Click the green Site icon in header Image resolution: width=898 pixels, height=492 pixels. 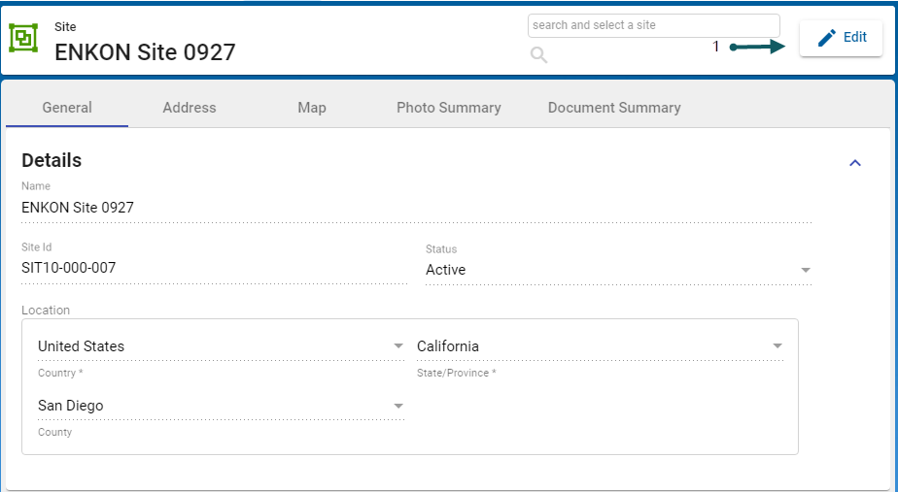tap(23, 38)
